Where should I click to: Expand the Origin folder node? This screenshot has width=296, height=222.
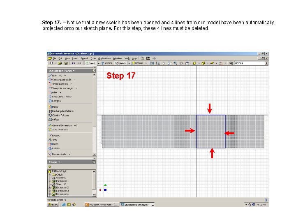pyautogui.click(x=50, y=175)
